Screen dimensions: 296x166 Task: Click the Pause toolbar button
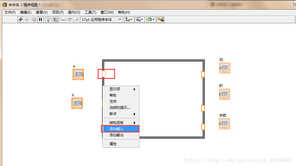41,19
